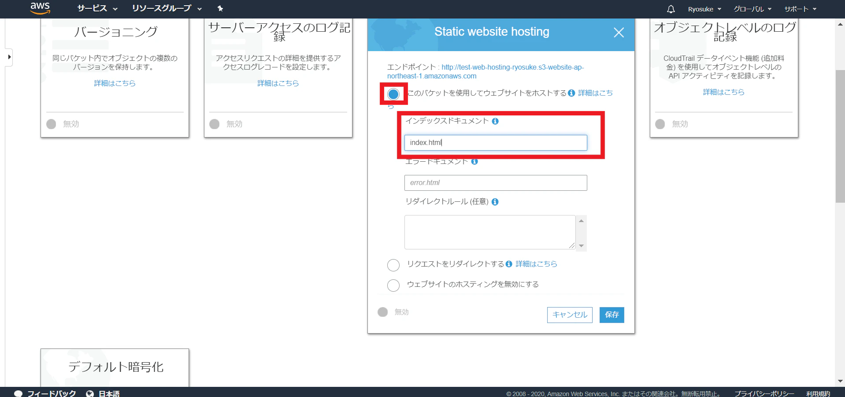The image size is (845, 397).
Task: Click the page vertical scrollbar thumb
Action: (x=840, y=137)
